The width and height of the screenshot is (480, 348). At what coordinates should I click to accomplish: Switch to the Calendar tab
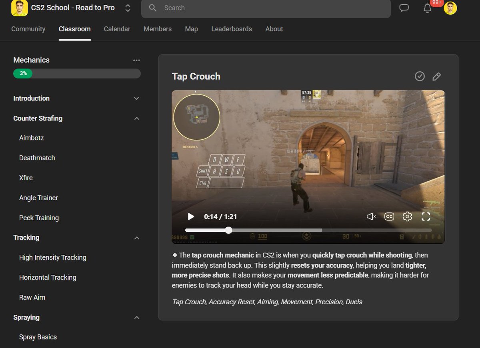[x=117, y=29]
